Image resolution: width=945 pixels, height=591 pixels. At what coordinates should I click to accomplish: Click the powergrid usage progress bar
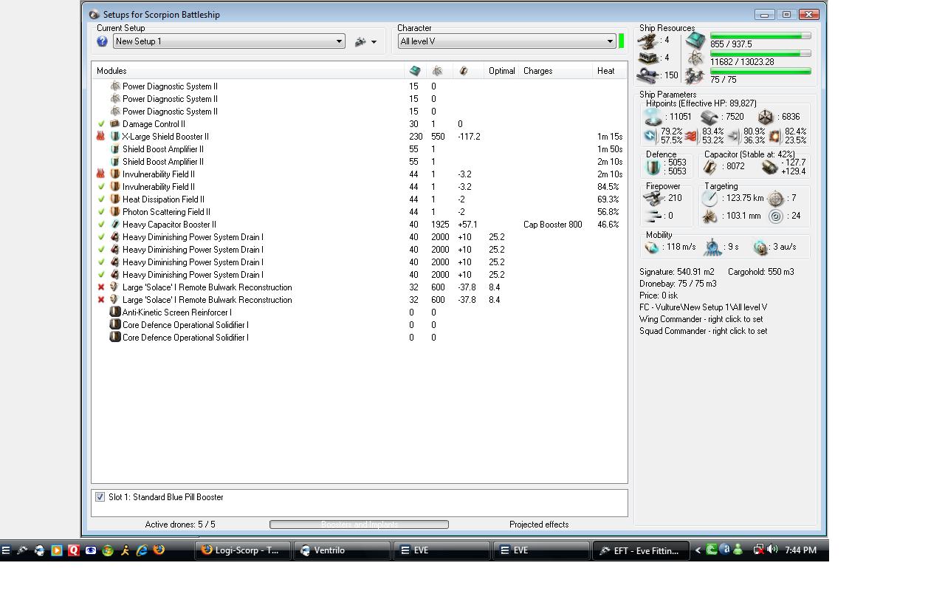pos(760,53)
